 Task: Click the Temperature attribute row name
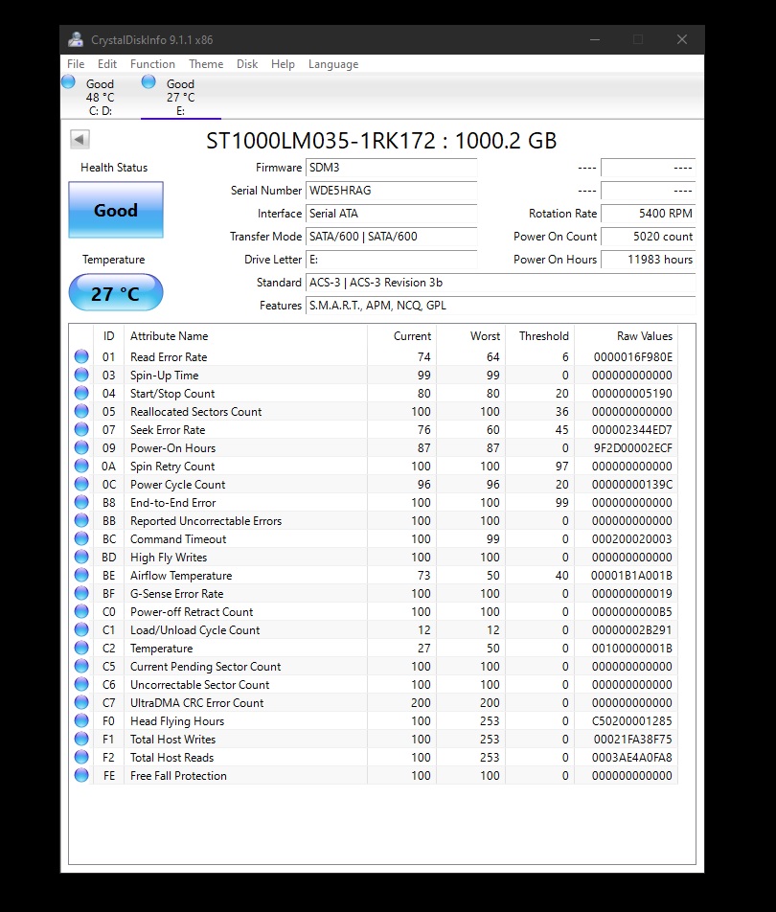click(x=161, y=648)
